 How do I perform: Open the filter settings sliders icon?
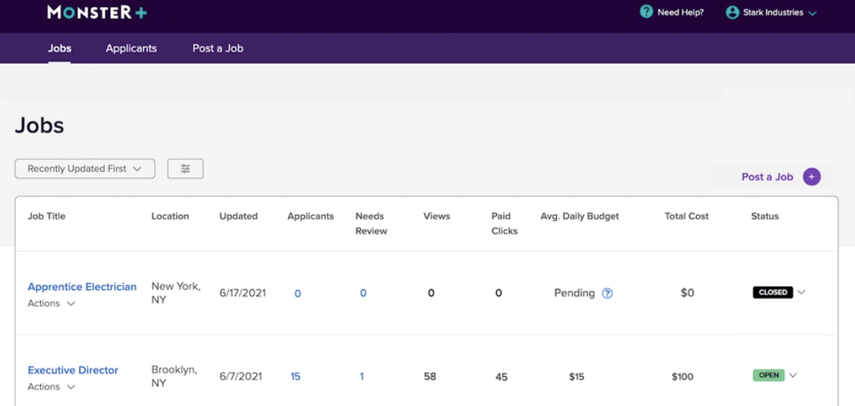pos(185,169)
